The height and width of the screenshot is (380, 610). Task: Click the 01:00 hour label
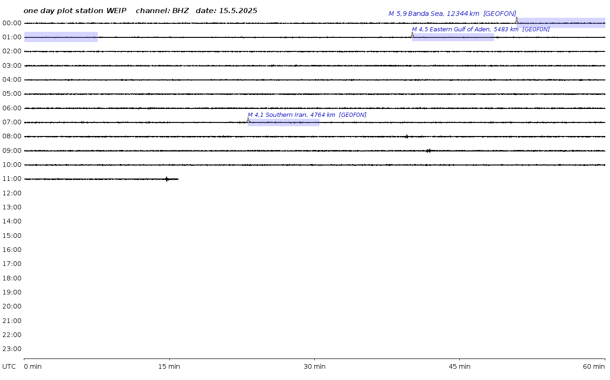tap(12, 37)
